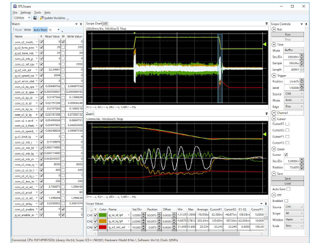
Task: Open the Trigger Mode Auto dropdown
Action: tap(294, 100)
